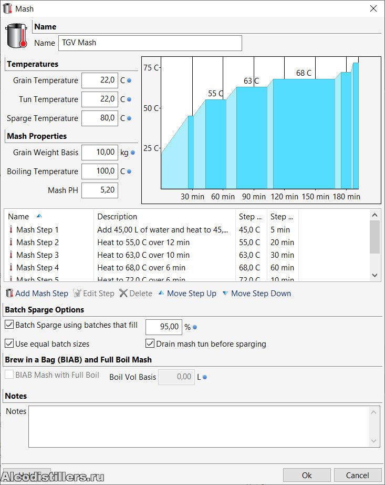The height and width of the screenshot is (485, 385).
Task: Click the Add Mash Step icon
Action: click(x=9, y=294)
